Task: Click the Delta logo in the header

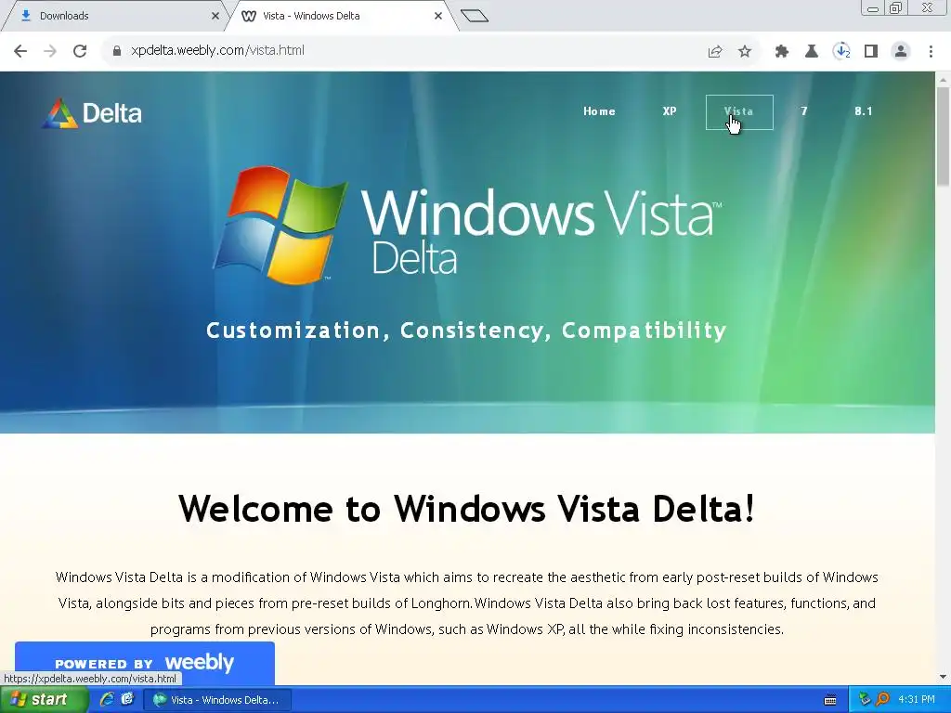Action: 92,113
